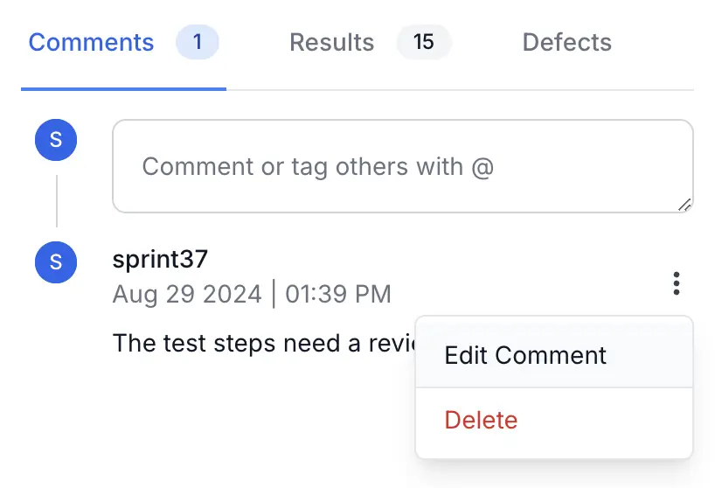Click the avatar beside the comment input

pyautogui.click(x=56, y=140)
